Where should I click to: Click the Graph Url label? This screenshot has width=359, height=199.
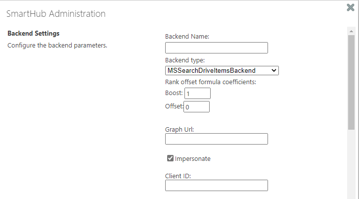point(179,129)
